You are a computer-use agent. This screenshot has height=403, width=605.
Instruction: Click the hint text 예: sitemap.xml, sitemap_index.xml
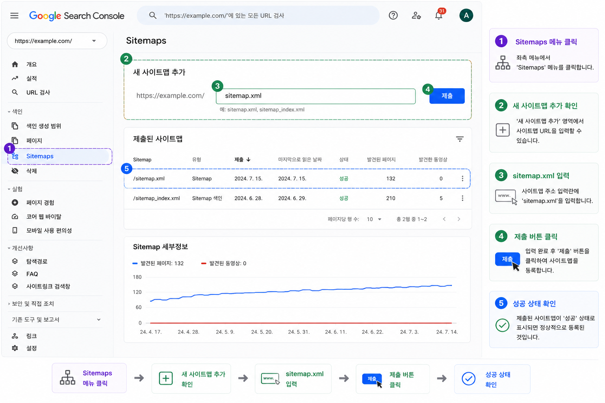point(262,110)
